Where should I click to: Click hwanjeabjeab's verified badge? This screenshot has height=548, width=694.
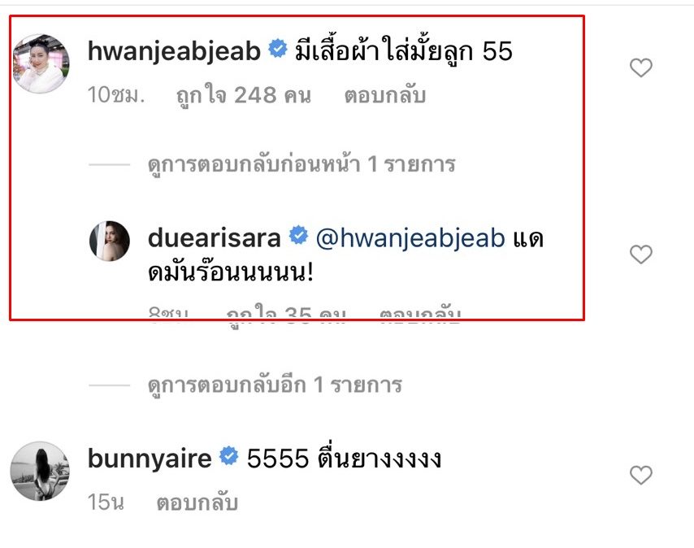(x=278, y=48)
